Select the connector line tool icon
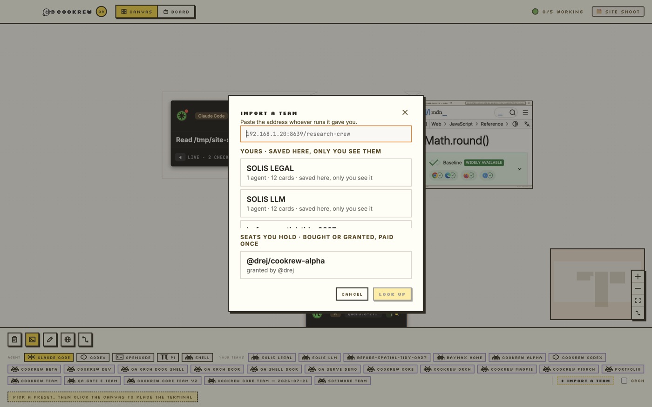This screenshot has height=407, width=652. (x=85, y=340)
